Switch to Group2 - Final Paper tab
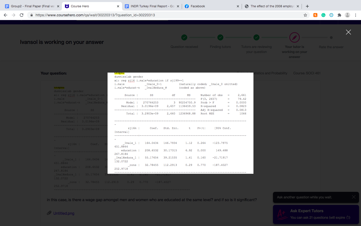This screenshot has height=226, width=361. coord(32,6)
